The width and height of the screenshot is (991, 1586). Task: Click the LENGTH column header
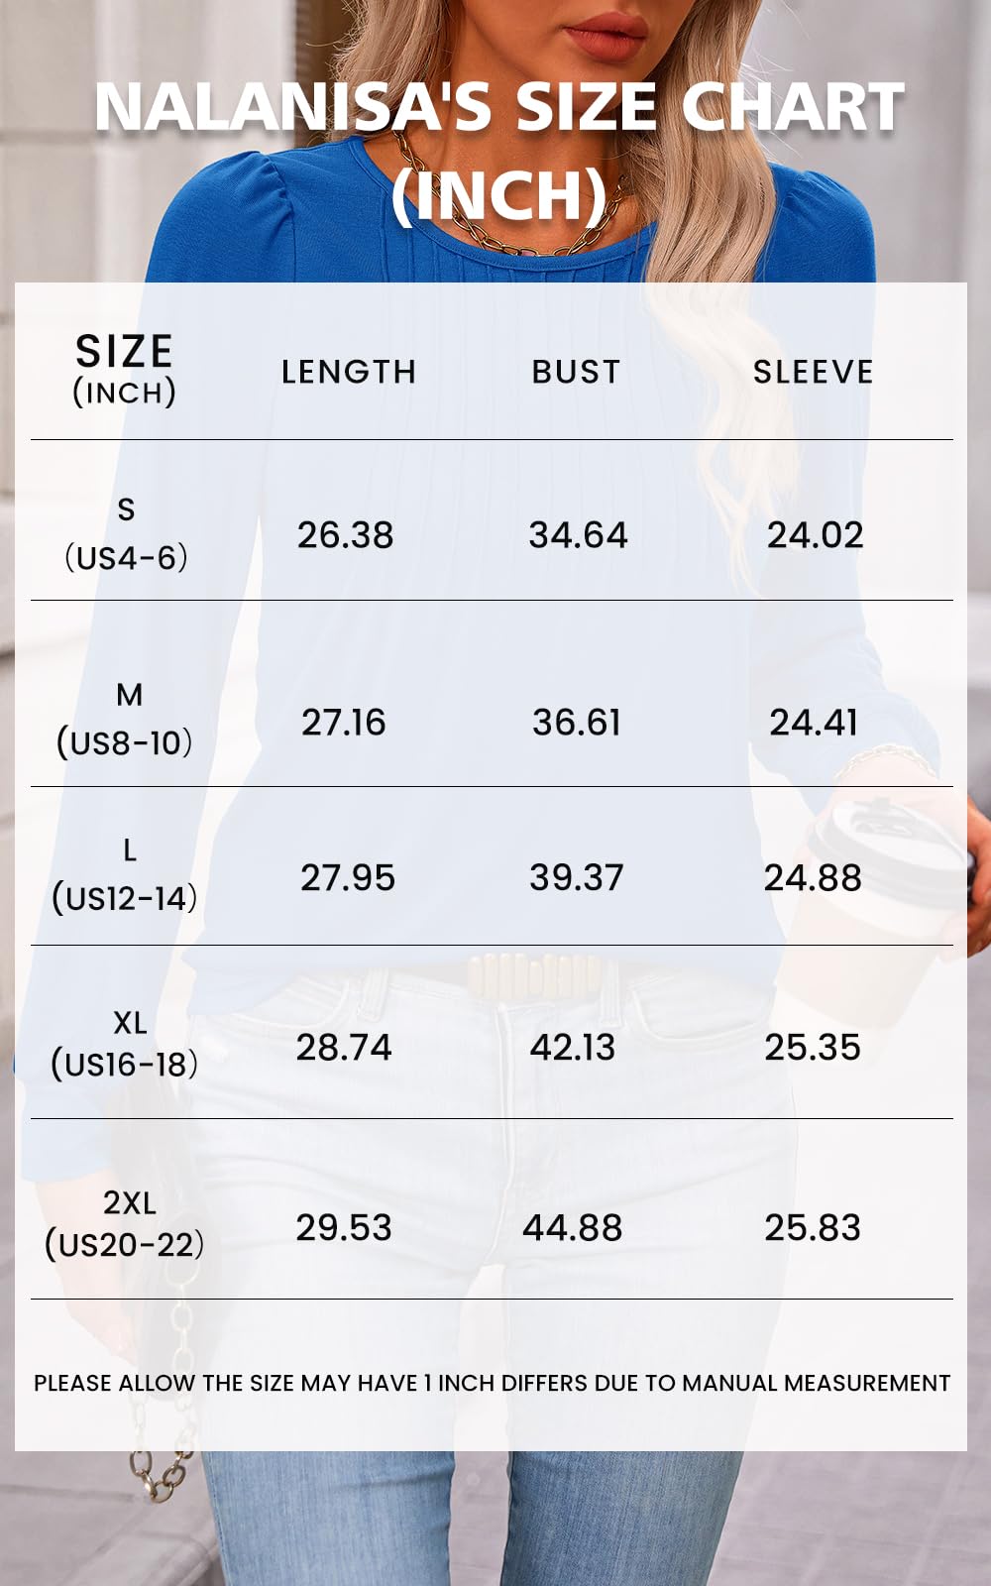(349, 372)
